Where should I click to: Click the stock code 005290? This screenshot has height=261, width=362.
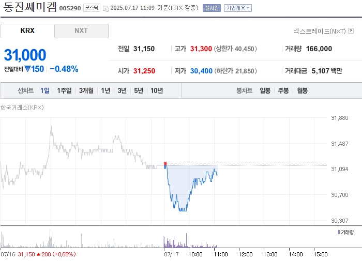point(70,8)
